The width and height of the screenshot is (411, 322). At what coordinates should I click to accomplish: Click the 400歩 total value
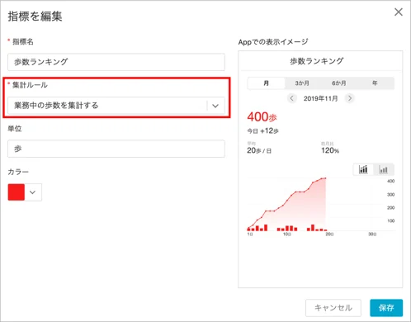(262, 116)
